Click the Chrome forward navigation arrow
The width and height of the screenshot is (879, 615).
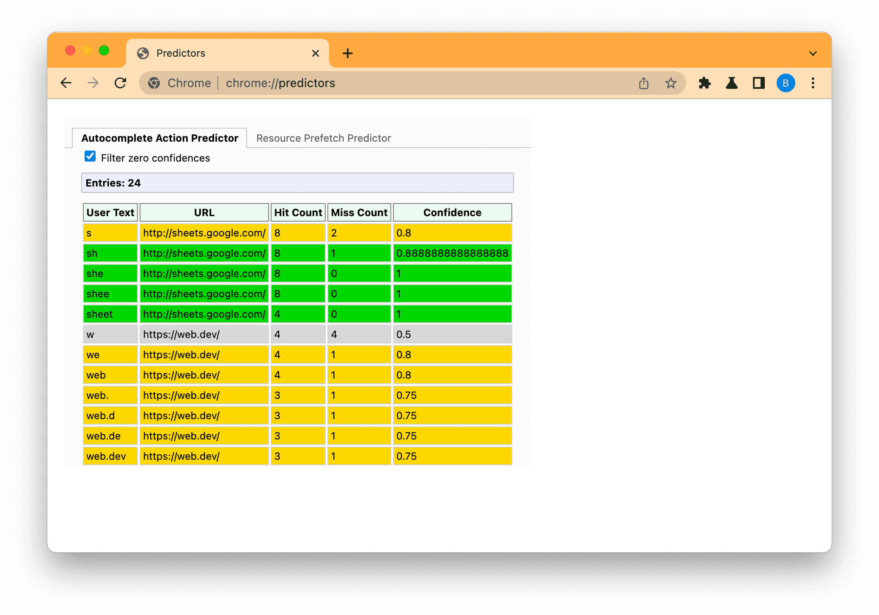pos(93,83)
